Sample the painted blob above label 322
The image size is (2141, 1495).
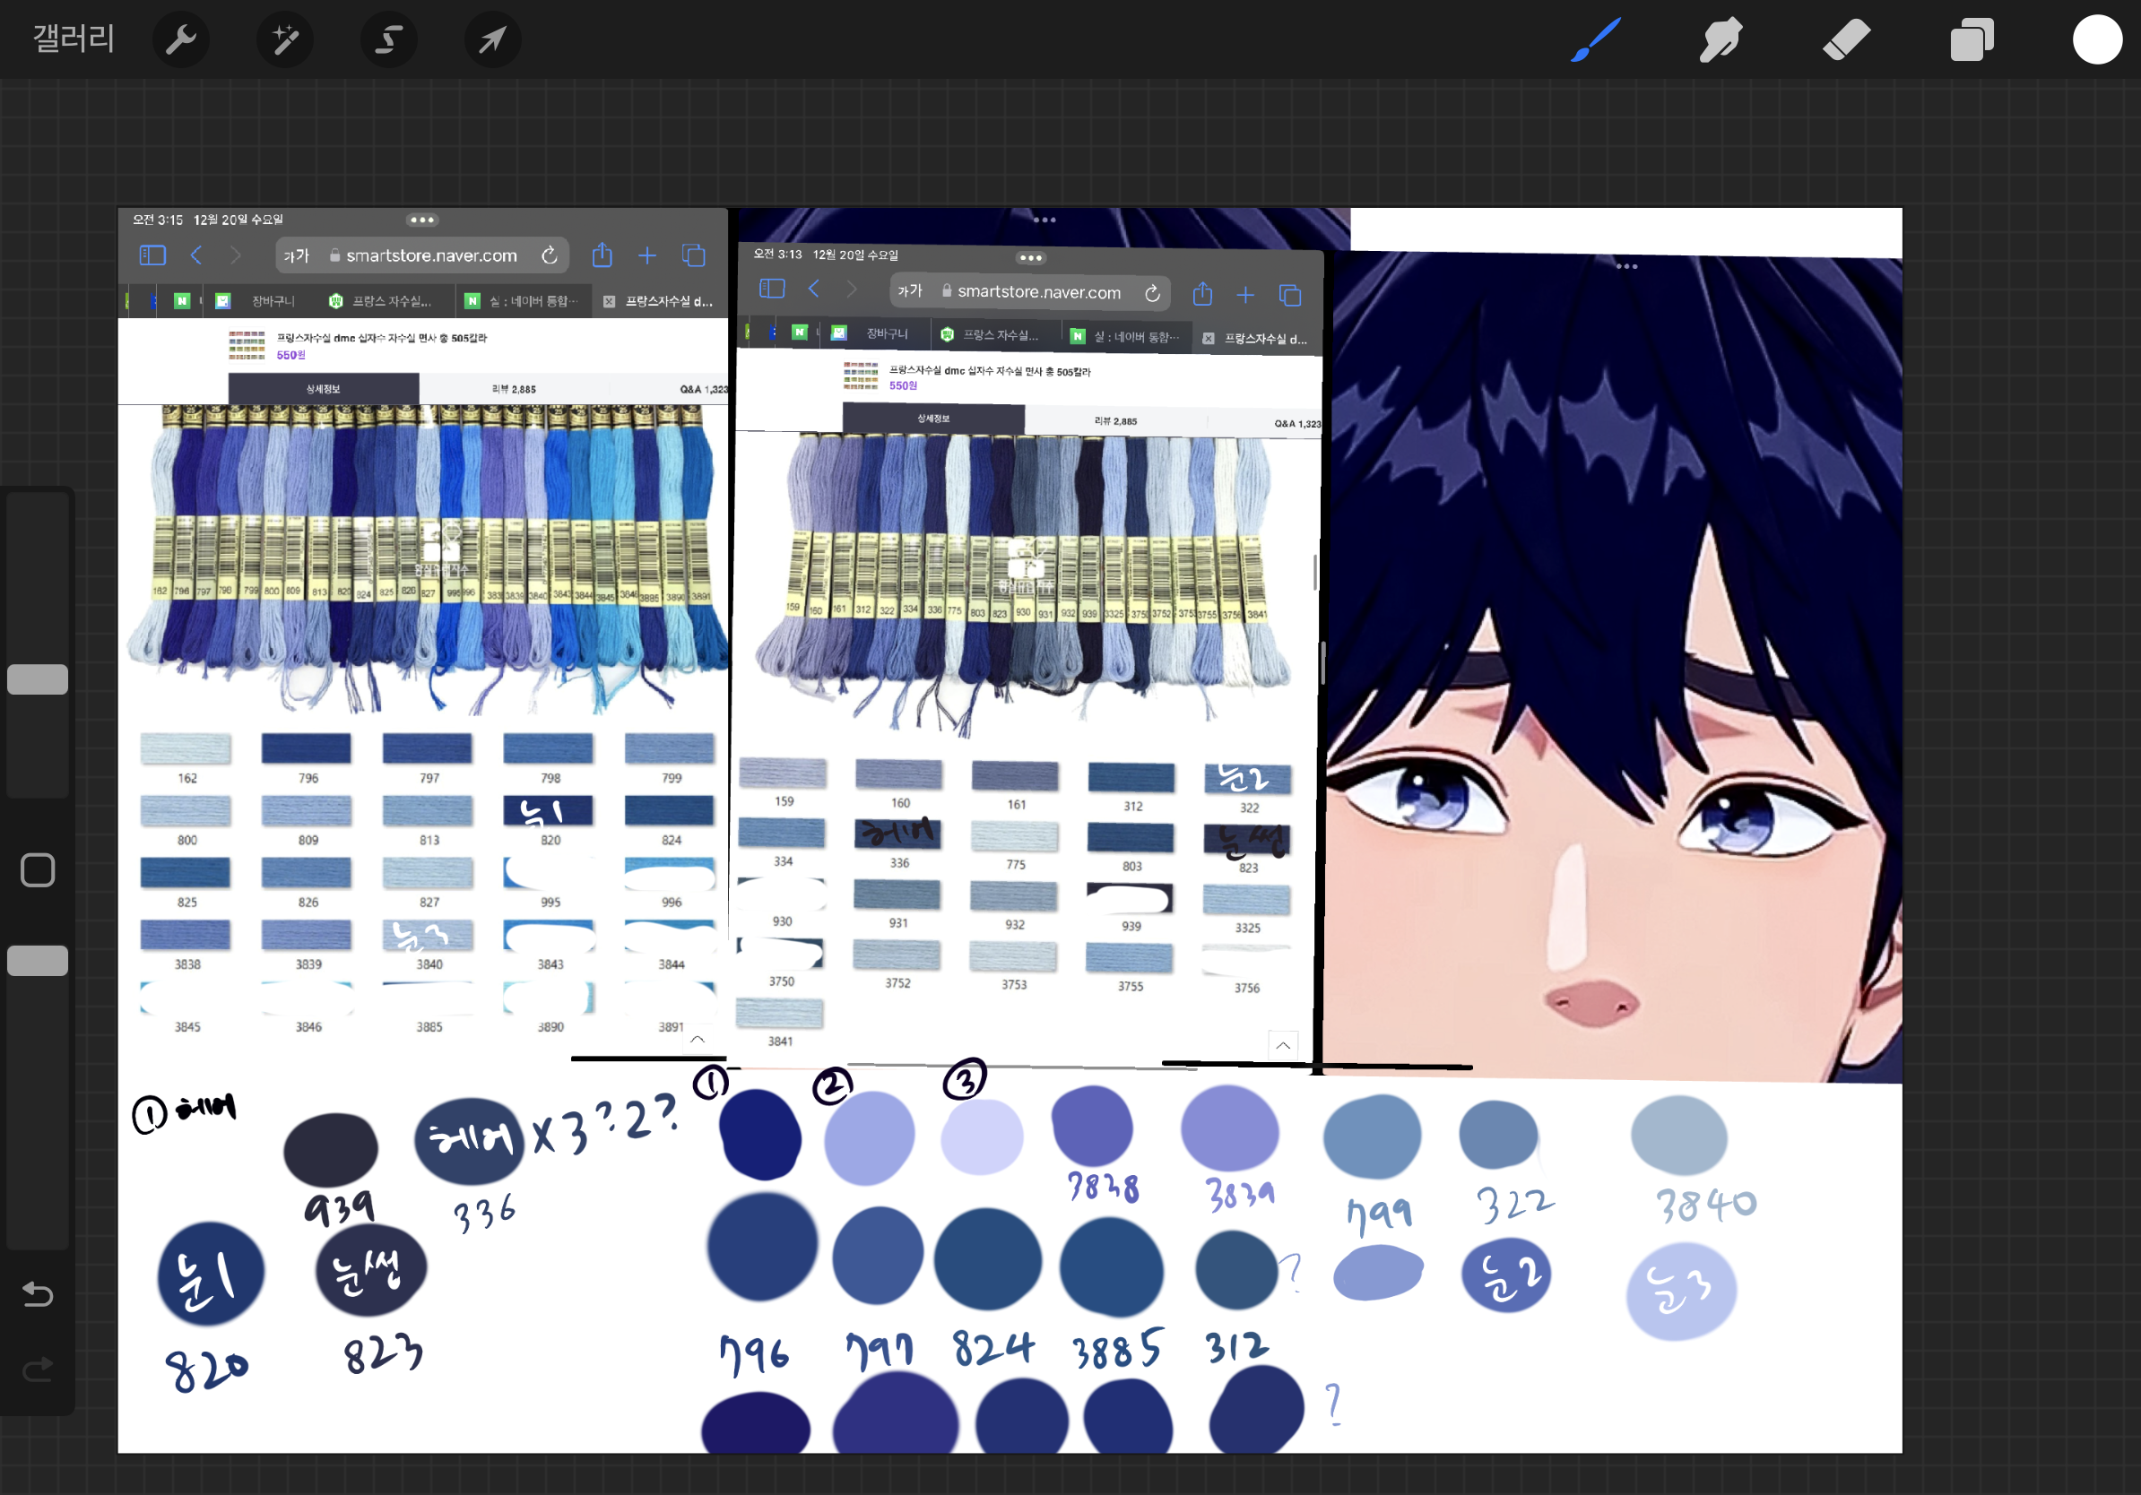[1498, 1135]
